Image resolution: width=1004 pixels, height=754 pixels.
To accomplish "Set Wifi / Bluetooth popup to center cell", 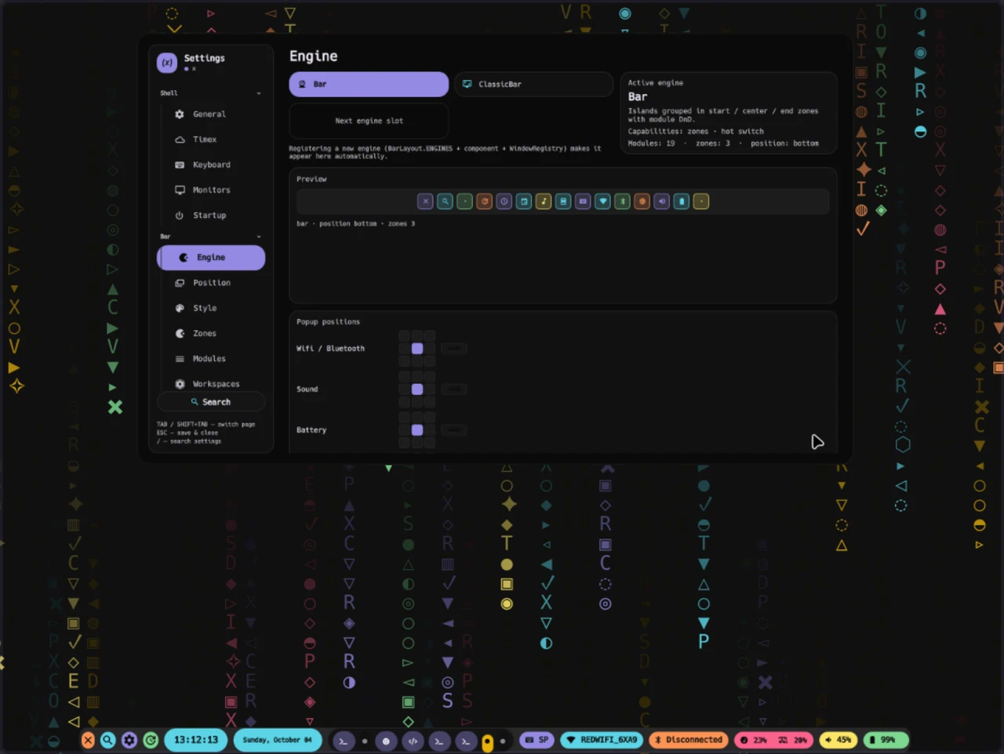I will tap(417, 349).
